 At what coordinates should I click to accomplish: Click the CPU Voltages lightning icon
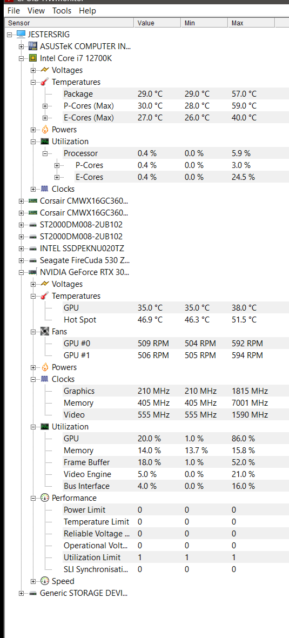click(x=45, y=70)
